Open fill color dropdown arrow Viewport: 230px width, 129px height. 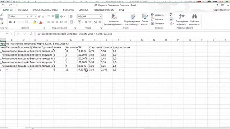[x=37, y=22]
